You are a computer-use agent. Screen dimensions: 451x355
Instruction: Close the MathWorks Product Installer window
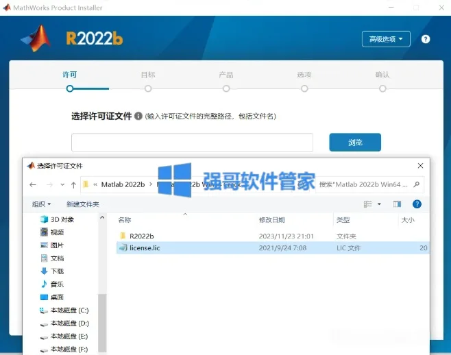[441, 8]
